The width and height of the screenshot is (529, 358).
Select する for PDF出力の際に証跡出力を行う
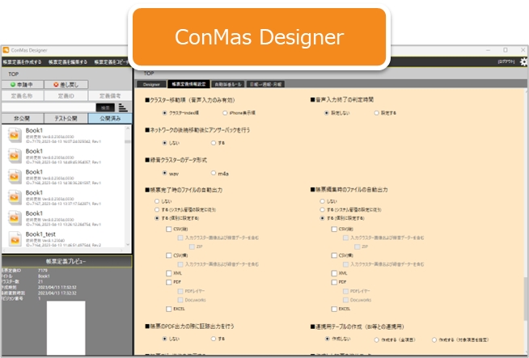point(214,339)
